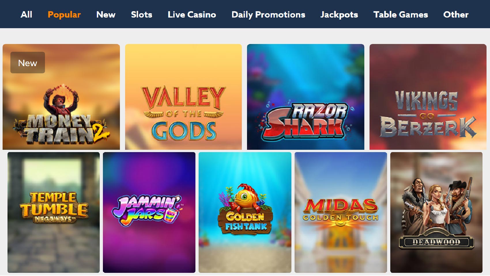The width and height of the screenshot is (490, 276).
Task: Select the Vikings Go Berzerk tile
Action: tap(428, 97)
